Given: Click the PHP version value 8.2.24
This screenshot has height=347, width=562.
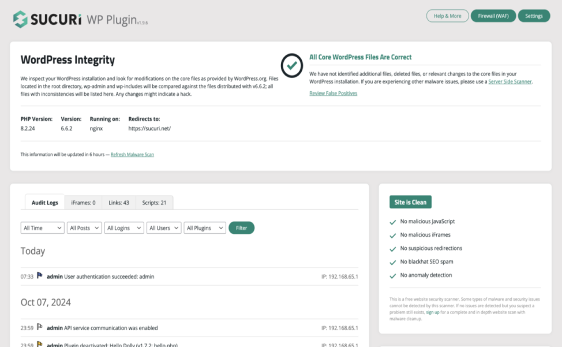Looking at the screenshot, I should [28, 128].
